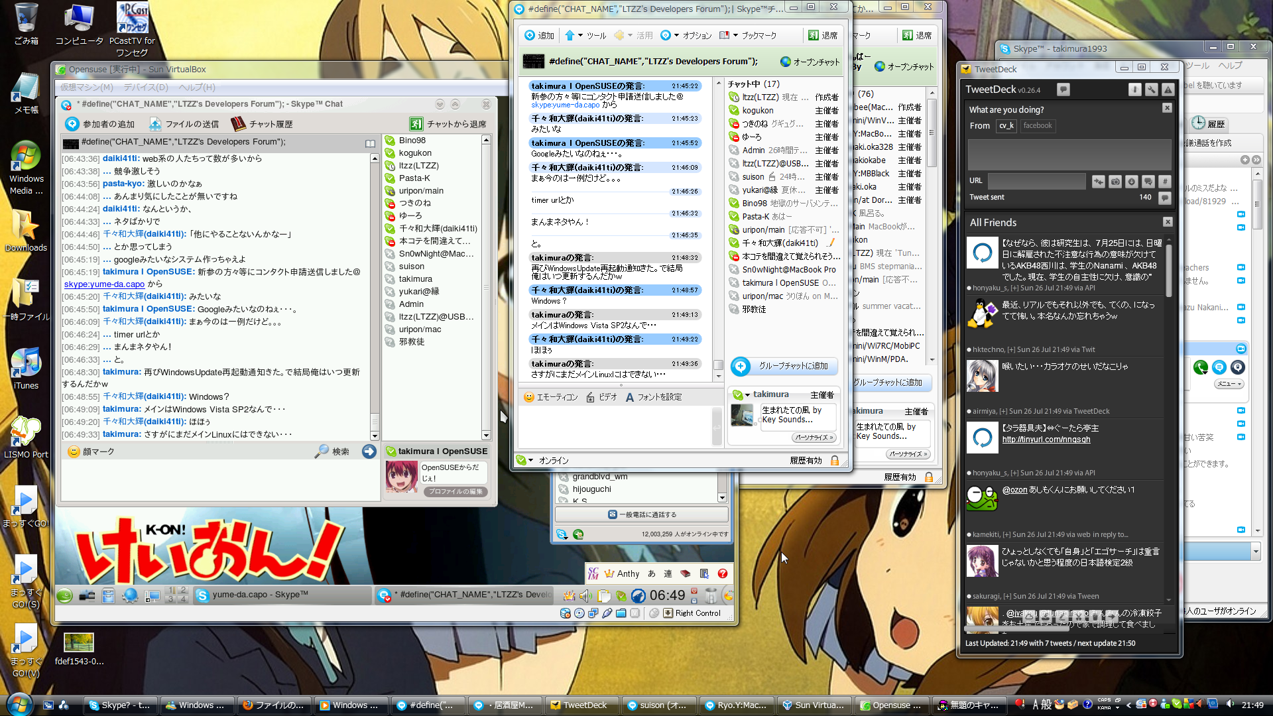Image resolution: width=1273 pixels, height=716 pixels.
Task: Click TweetDeck camera upload photo icon
Action: coord(1115,181)
